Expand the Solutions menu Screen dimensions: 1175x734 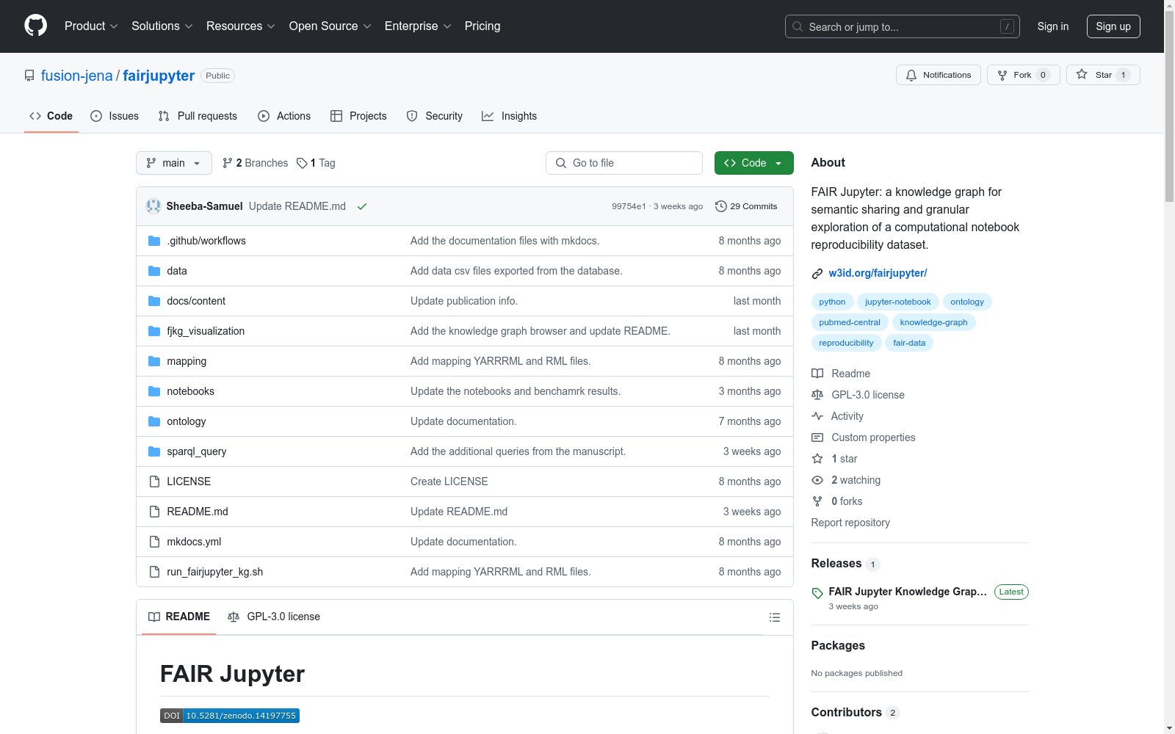coord(162,26)
